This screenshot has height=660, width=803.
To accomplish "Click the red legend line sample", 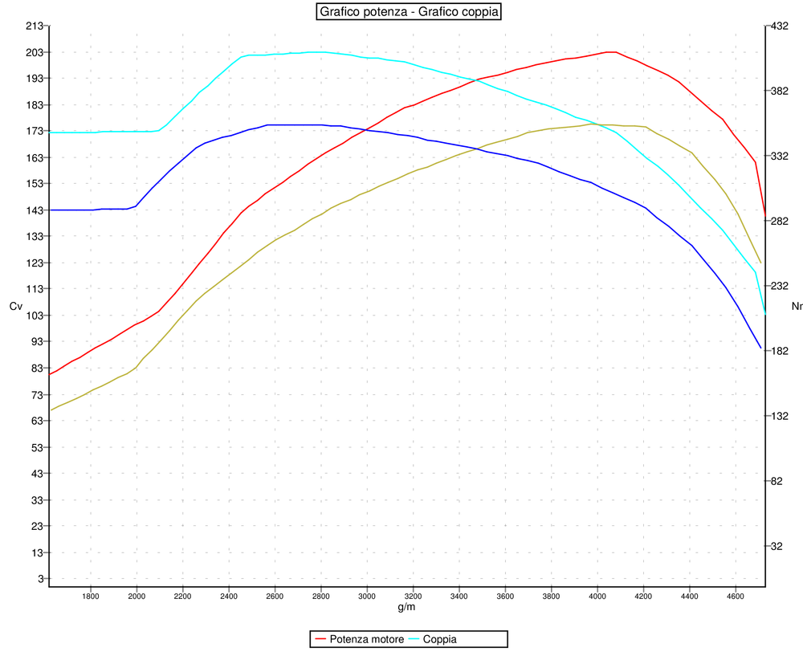I will pos(319,639).
